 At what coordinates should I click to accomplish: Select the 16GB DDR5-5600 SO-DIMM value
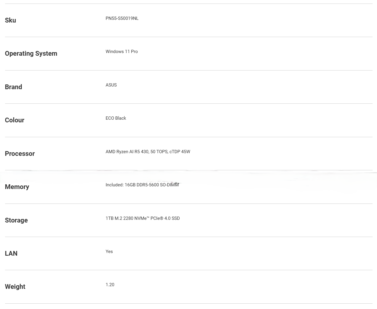click(x=152, y=185)
